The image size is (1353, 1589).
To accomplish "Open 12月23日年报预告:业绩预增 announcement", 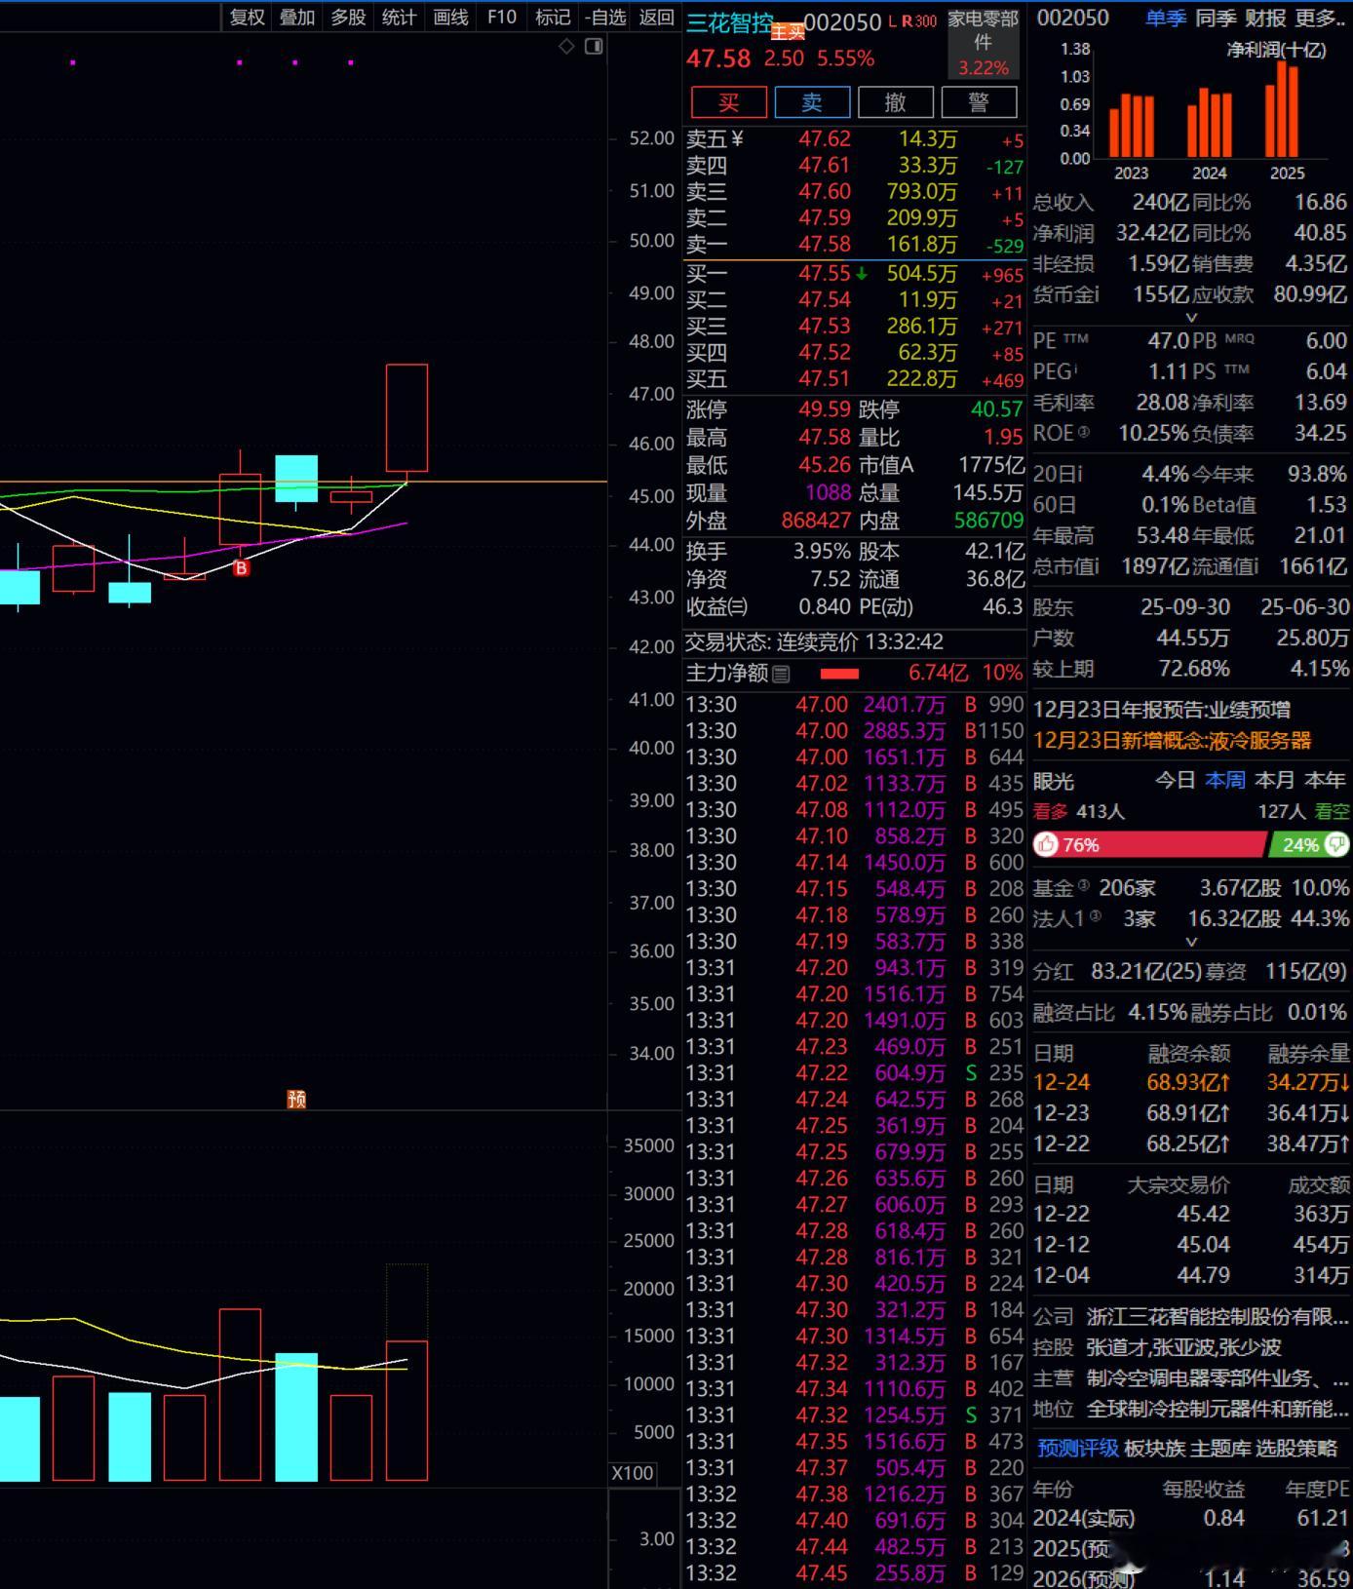I will click(x=1161, y=710).
